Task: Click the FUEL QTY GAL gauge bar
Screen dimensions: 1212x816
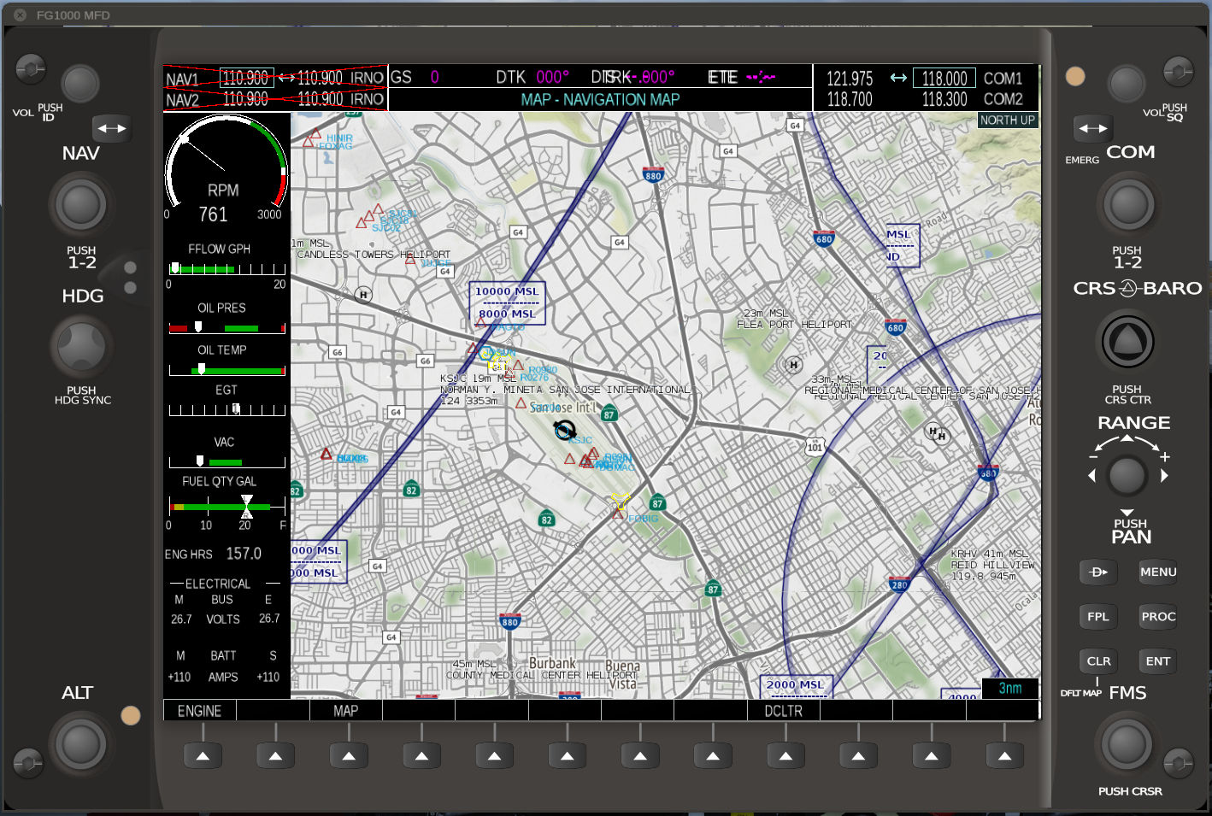Action: point(227,507)
